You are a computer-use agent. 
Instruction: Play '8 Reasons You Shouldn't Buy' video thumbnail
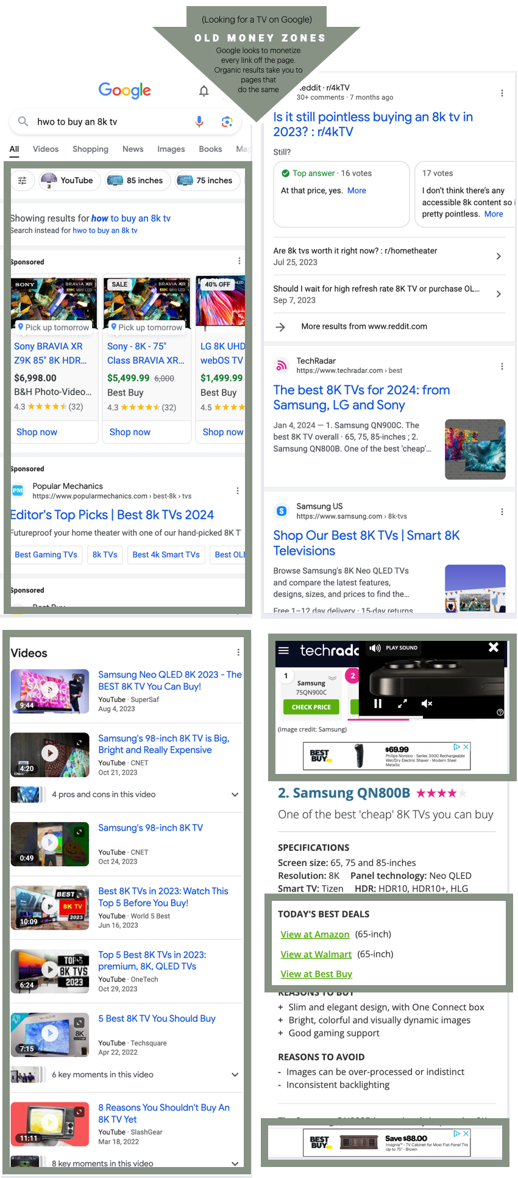click(50, 1124)
